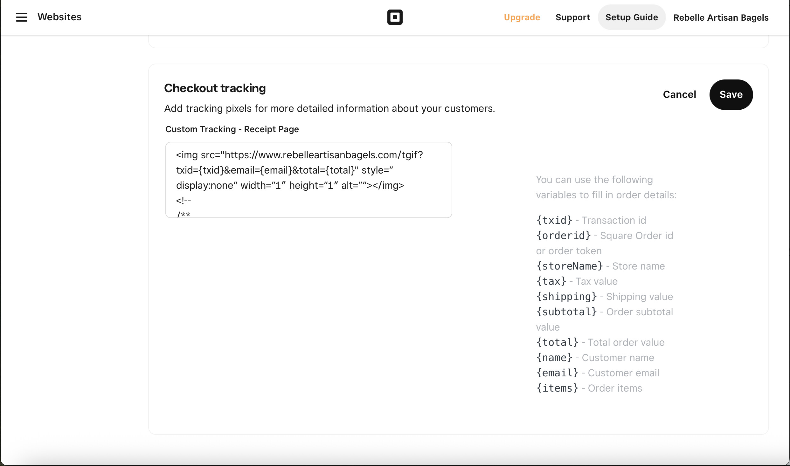The height and width of the screenshot is (466, 790).
Task: Click the {subtotal} variable
Action: point(566,312)
